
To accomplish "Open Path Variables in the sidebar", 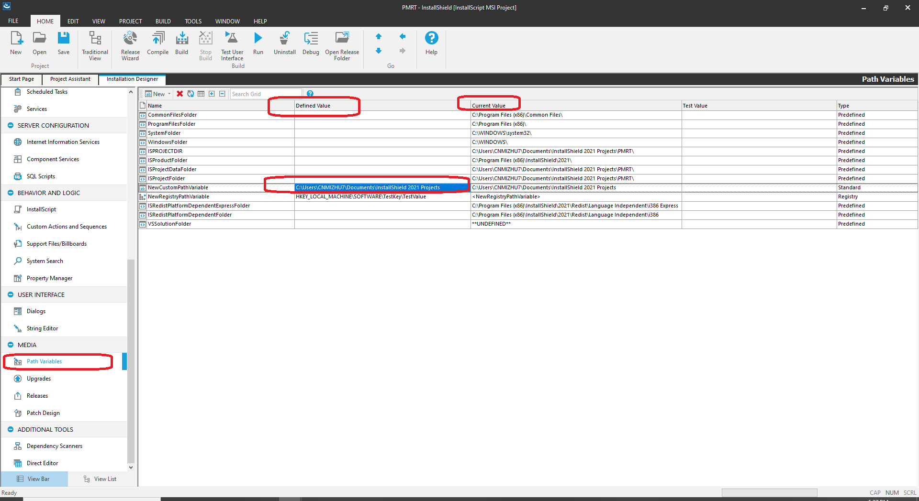I will coord(44,361).
